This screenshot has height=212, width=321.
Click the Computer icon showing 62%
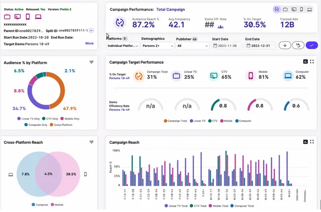tap(288, 76)
